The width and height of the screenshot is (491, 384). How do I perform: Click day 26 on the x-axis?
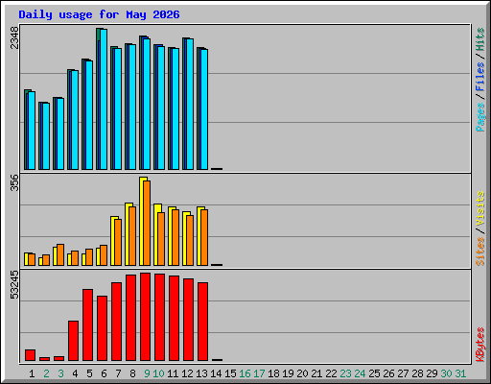pyautogui.click(x=388, y=373)
